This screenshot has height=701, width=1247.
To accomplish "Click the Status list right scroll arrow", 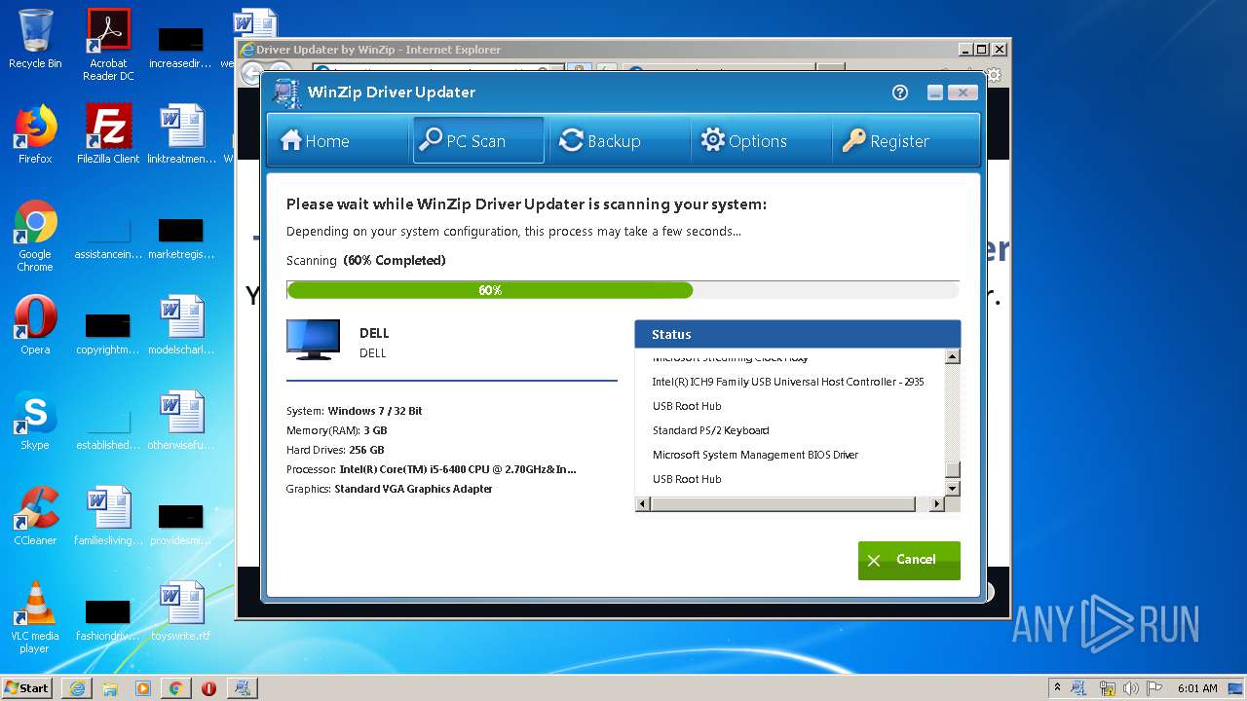I will (937, 504).
